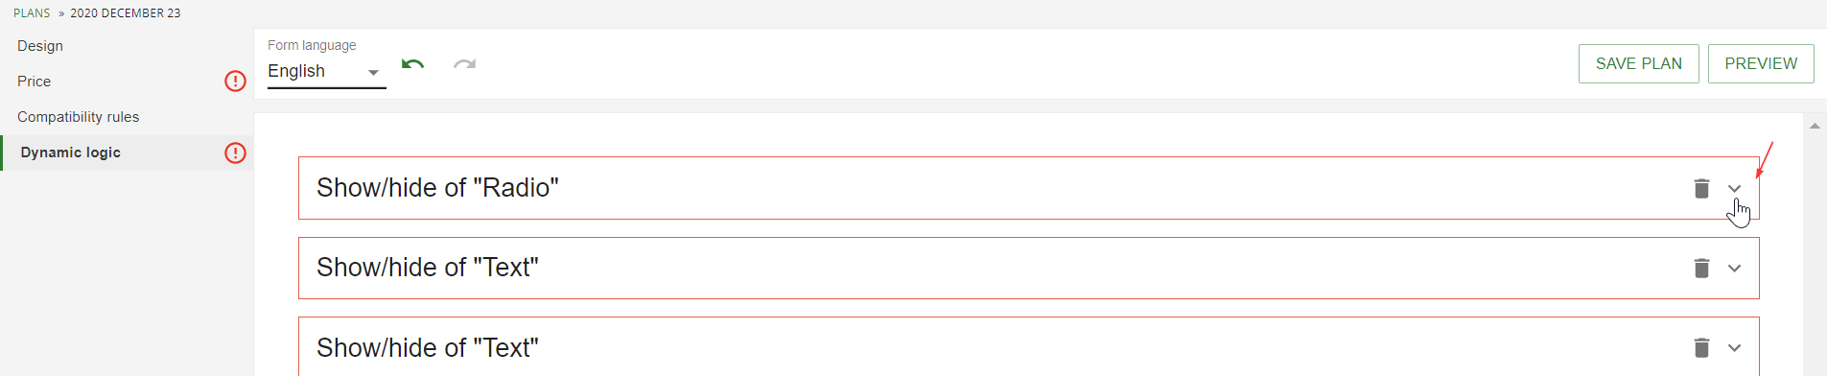The width and height of the screenshot is (1827, 376).
Task: Click the Show/hide of "Radio" rule header
Action: tap(1028, 188)
